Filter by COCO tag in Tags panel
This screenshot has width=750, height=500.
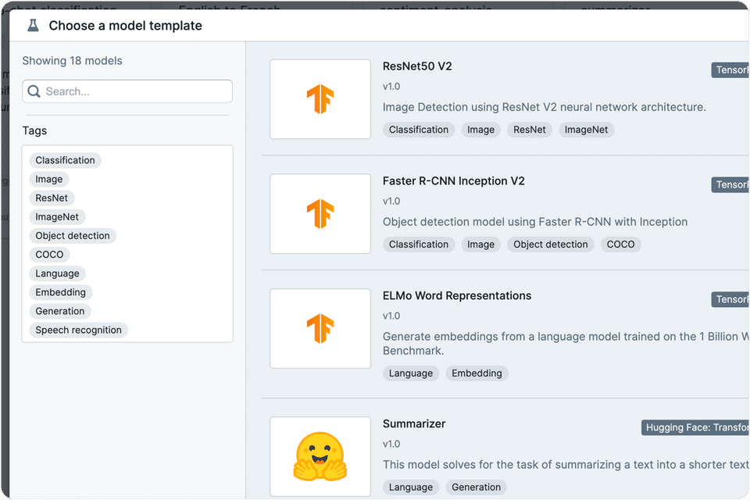click(49, 255)
